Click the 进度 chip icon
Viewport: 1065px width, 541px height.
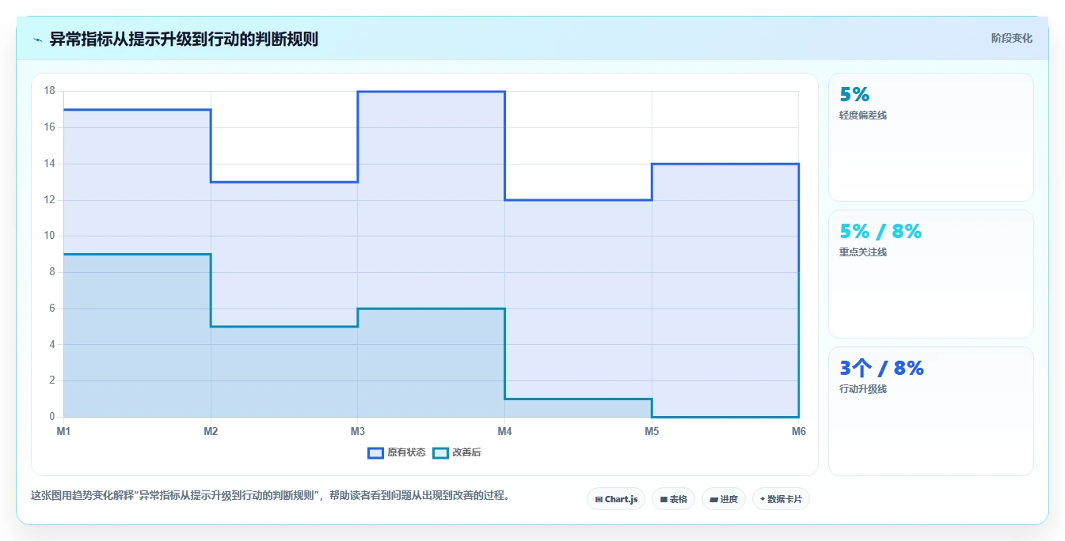pos(713,500)
